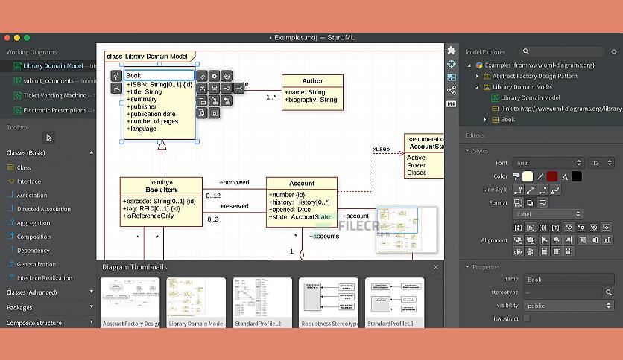The image size is (623, 360).
Task: Open the visibility public dropdown
Action: (569, 306)
